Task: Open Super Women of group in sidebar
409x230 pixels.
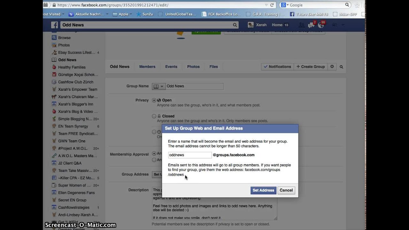Action: pos(74,185)
